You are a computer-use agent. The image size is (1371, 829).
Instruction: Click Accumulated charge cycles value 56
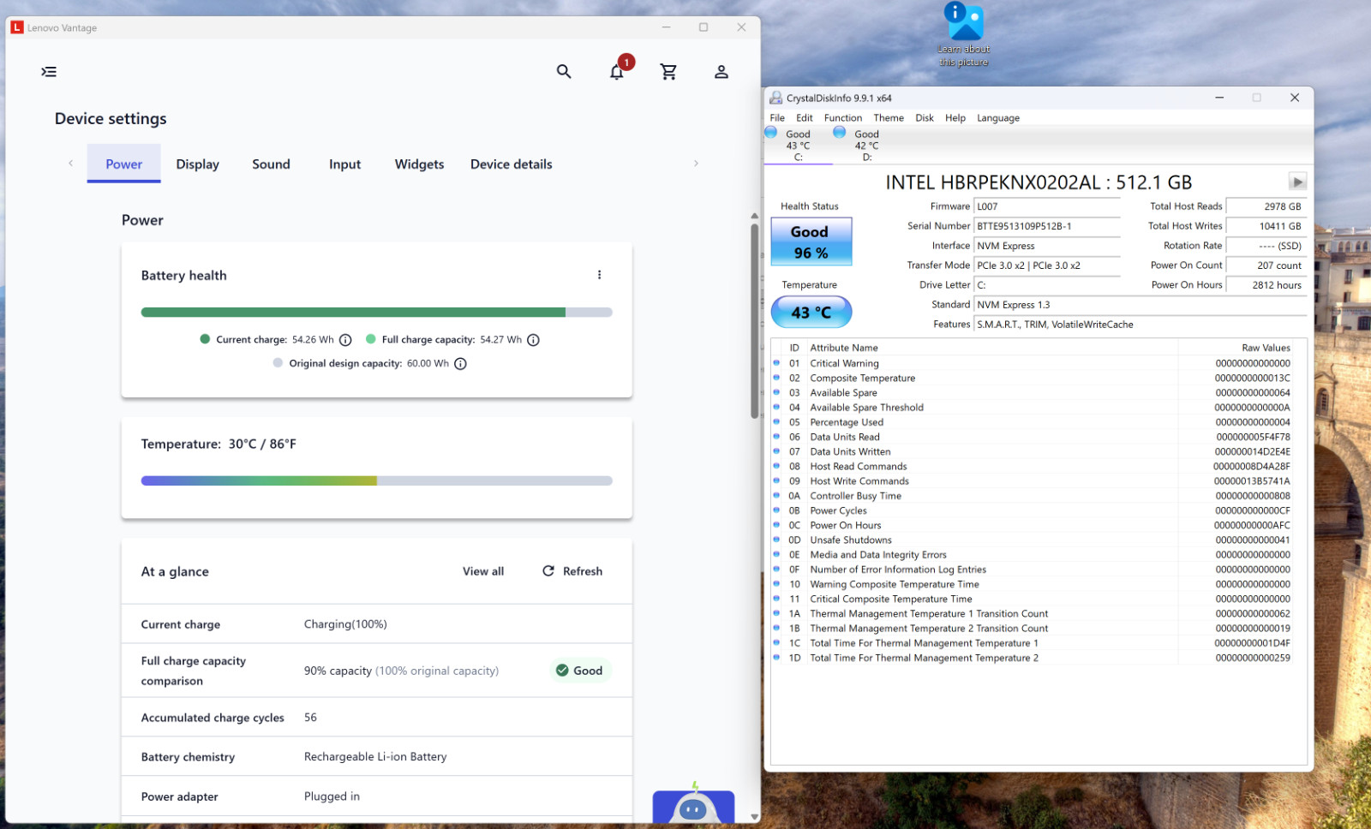click(310, 718)
